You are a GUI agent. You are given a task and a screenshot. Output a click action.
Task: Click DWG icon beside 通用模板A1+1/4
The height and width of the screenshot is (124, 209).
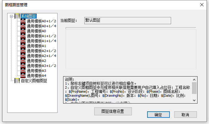[23, 41]
